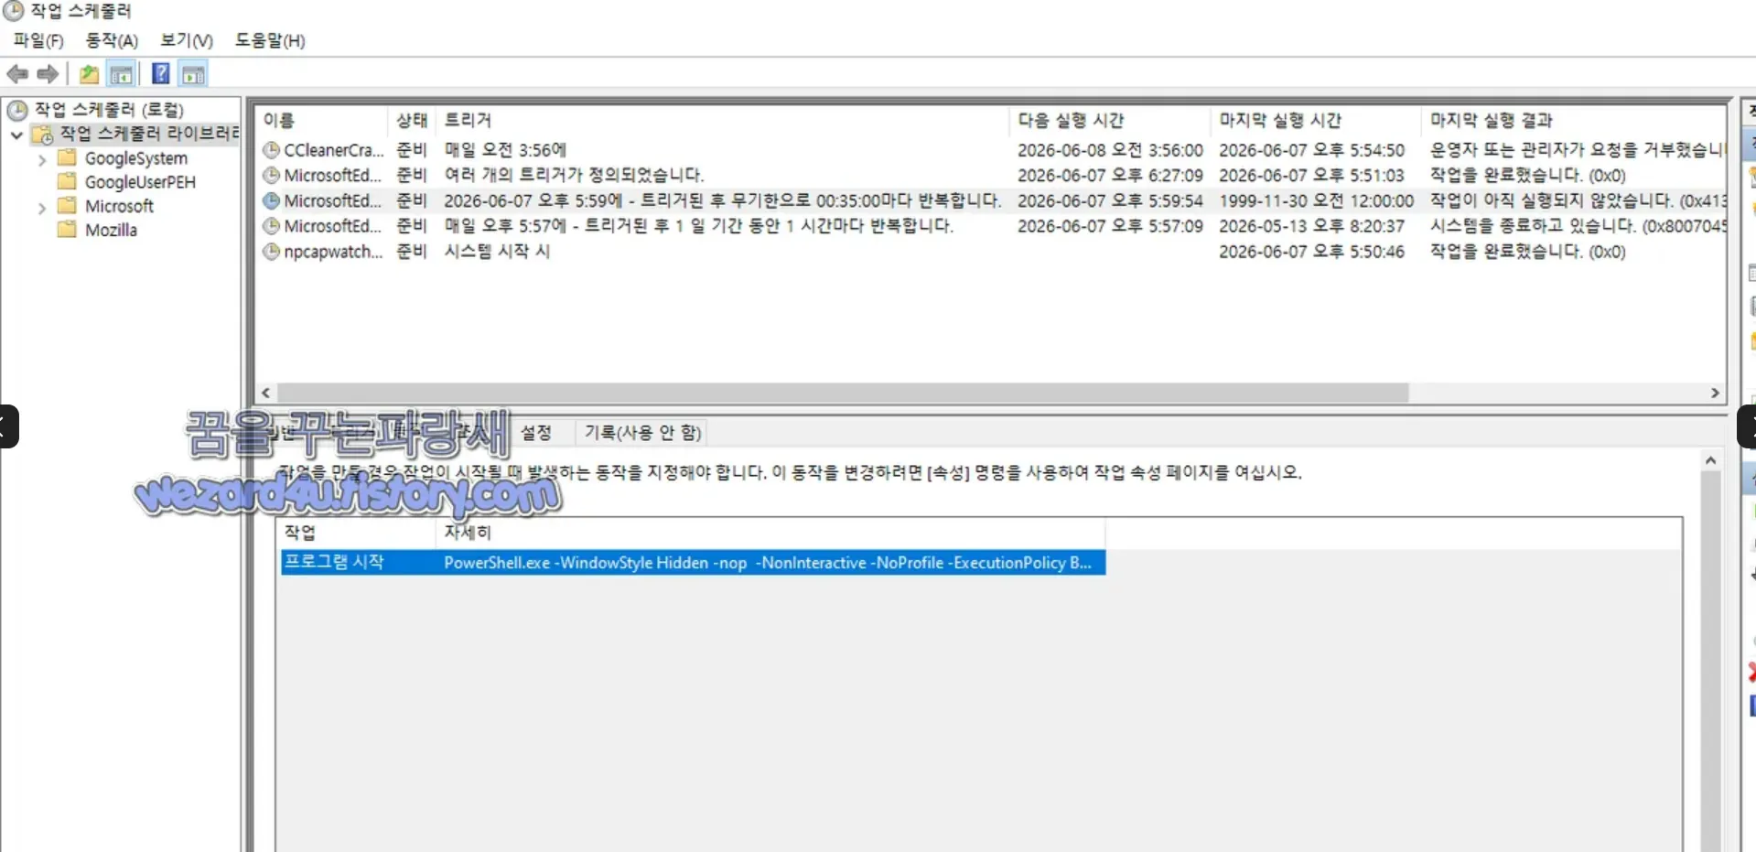Switch to the 기록(사용 안 함) tab

[643, 432]
